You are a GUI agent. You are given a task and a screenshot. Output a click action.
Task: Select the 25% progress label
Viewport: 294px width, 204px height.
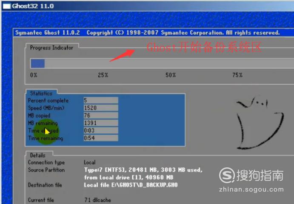pos(103,75)
